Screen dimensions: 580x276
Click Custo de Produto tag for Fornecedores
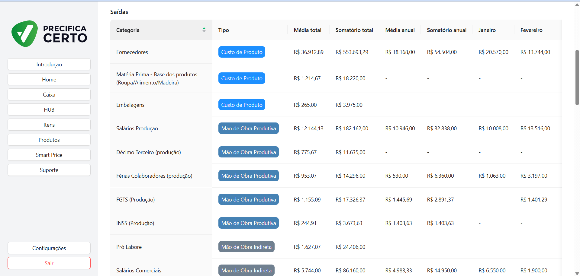click(x=242, y=52)
